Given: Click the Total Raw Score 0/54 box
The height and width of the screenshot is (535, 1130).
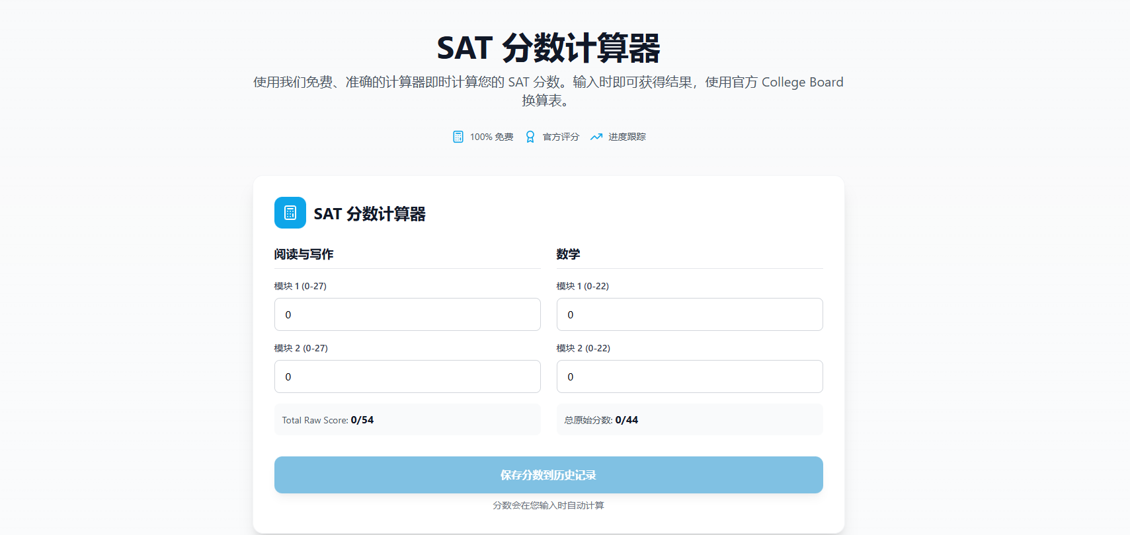Looking at the screenshot, I should pos(407,419).
